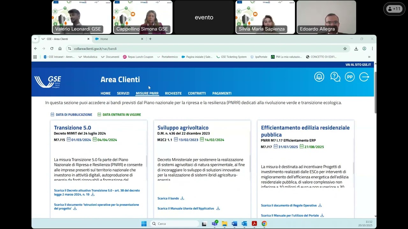Open IpaPortale bookmark
408x229 pixels.
coord(259,57)
